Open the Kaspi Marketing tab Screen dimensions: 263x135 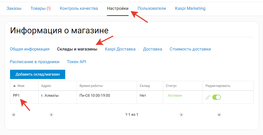point(190,8)
